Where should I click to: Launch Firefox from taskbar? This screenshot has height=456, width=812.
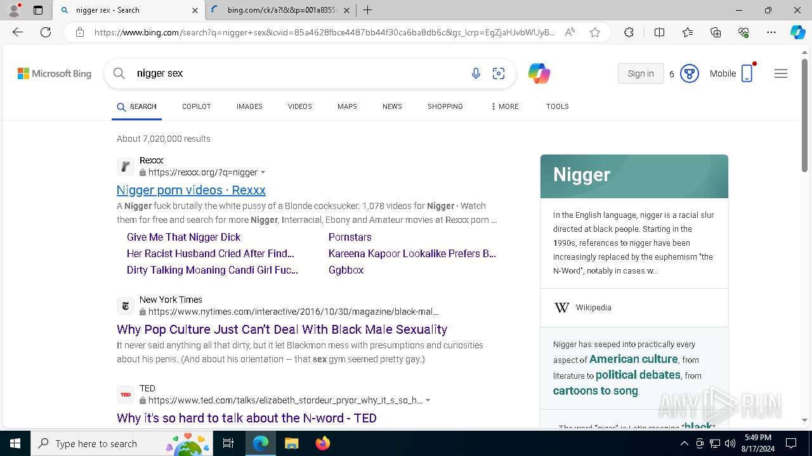coord(322,443)
